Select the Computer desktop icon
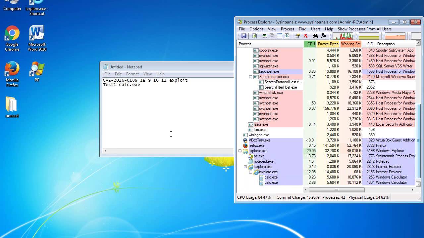Viewport: 424px width, 238px height. (12, 6)
